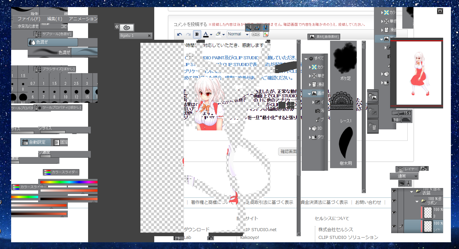
Task: Expand the カラー pattern material folder
Action: coord(310,67)
